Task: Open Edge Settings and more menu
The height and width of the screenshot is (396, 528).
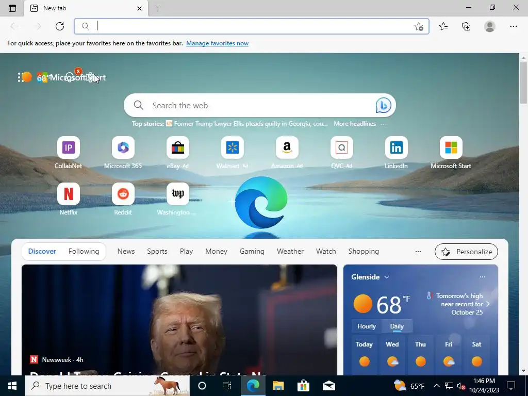Action: (513, 26)
